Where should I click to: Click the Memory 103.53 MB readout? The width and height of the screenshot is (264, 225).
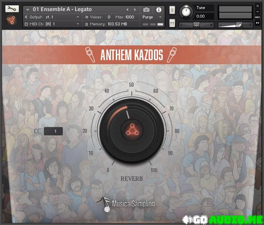pos(117,24)
